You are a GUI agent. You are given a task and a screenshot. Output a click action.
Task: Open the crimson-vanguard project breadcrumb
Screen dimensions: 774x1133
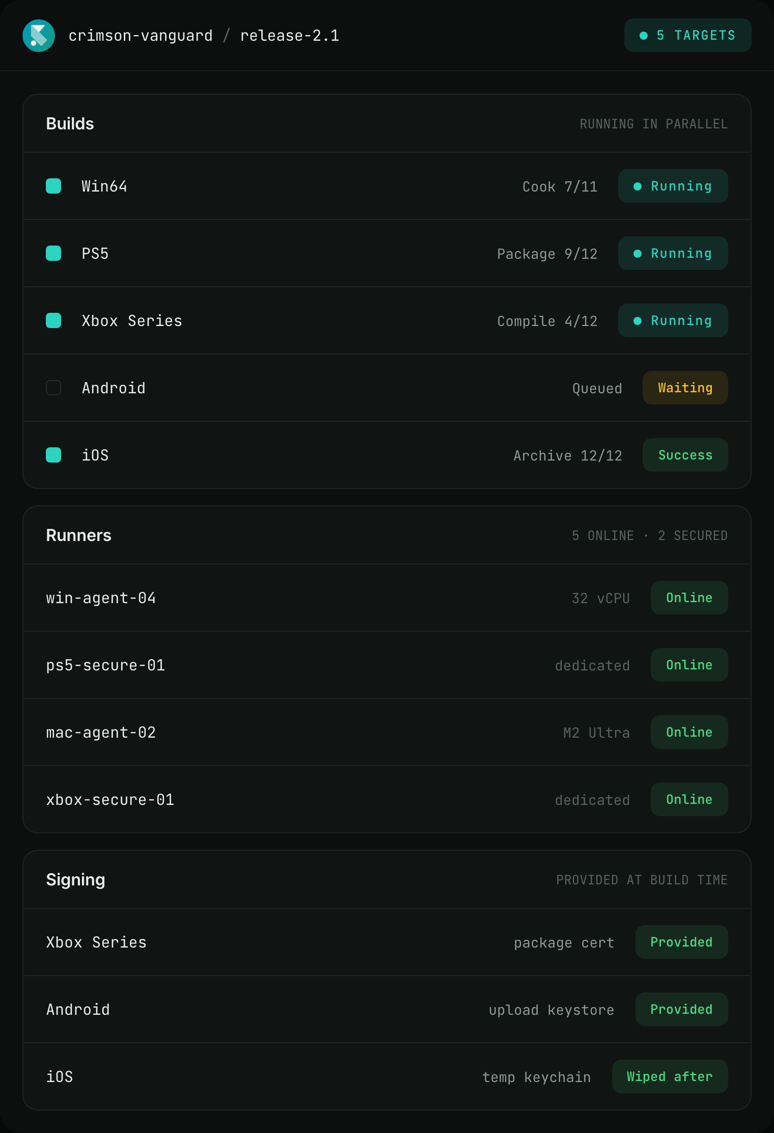(x=141, y=36)
